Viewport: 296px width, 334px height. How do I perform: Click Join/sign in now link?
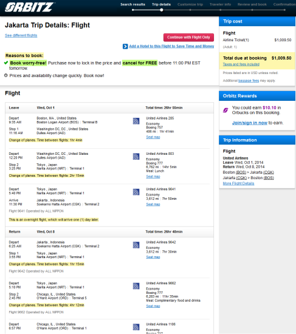coord(250,123)
